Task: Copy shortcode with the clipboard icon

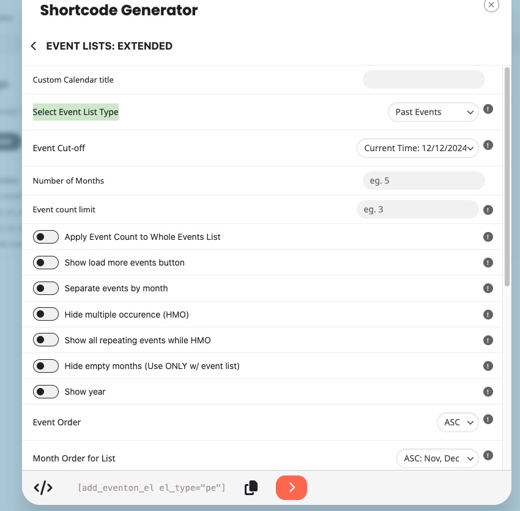Action: (x=251, y=488)
